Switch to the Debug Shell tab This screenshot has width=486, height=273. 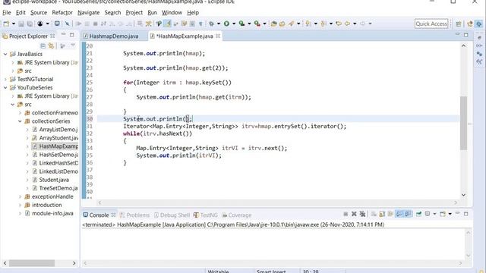(x=172, y=215)
